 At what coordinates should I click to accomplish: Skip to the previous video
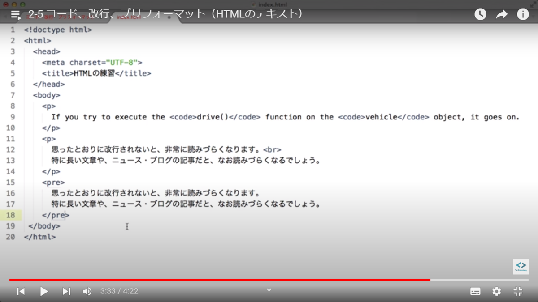click(21, 291)
